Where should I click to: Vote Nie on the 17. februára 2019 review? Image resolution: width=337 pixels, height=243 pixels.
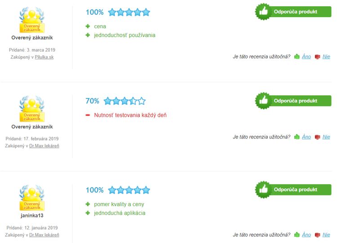click(326, 137)
